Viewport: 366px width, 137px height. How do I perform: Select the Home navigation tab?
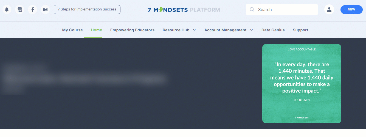(x=96, y=30)
